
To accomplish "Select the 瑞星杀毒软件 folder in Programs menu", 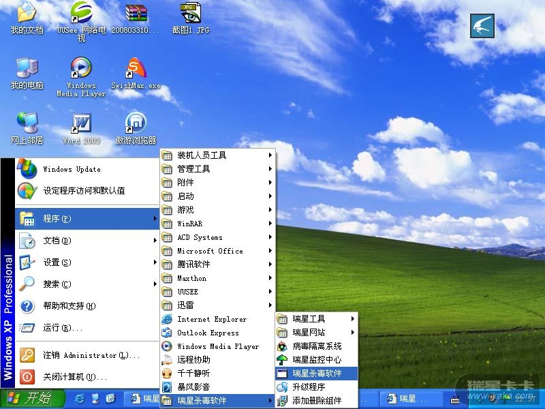I will (x=217, y=401).
